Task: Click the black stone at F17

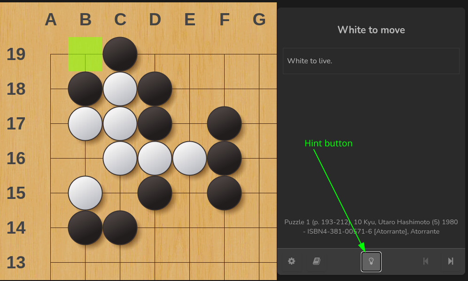Action: click(225, 124)
